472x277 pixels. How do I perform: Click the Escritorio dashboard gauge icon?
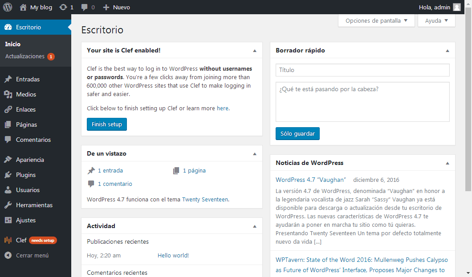[8, 27]
